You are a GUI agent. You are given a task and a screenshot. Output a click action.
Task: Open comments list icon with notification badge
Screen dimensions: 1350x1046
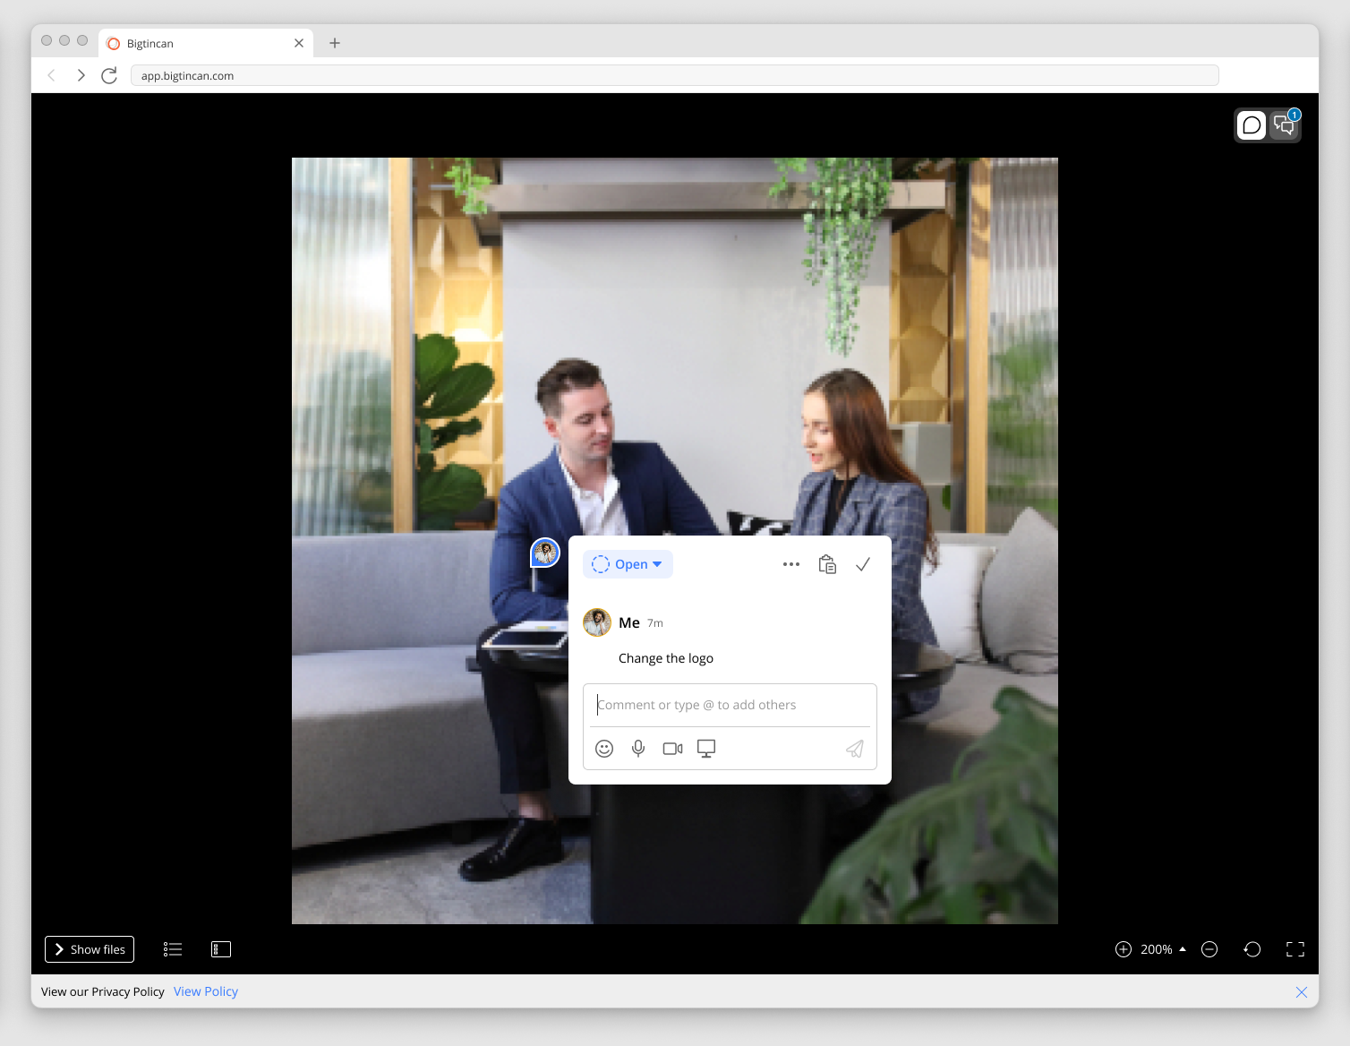pos(1285,125)
